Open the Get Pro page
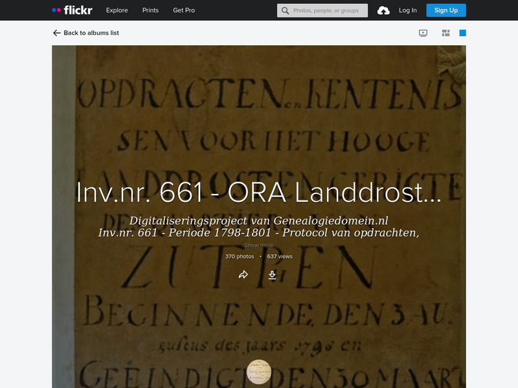The height and width of the screenshot is (388, 518). [x=183, y=10]
